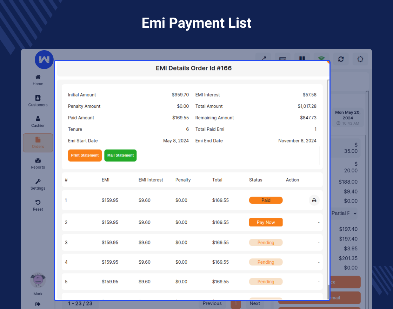Screen dimensions: 393x309
Task: Open Reports from the sidebar
Action: point(38,163)
